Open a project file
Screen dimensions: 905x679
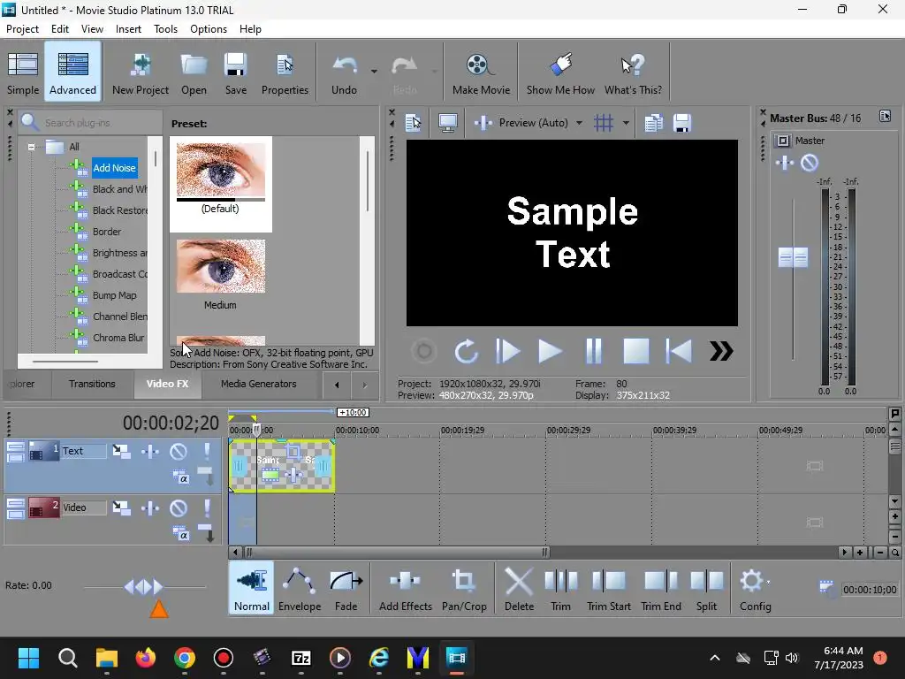(x=194, y=72)
